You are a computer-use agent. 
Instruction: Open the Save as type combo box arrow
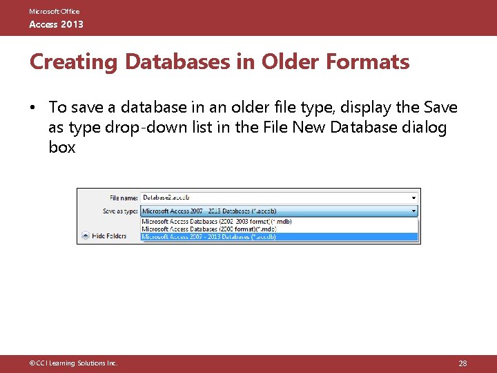[x=413, y=211]
